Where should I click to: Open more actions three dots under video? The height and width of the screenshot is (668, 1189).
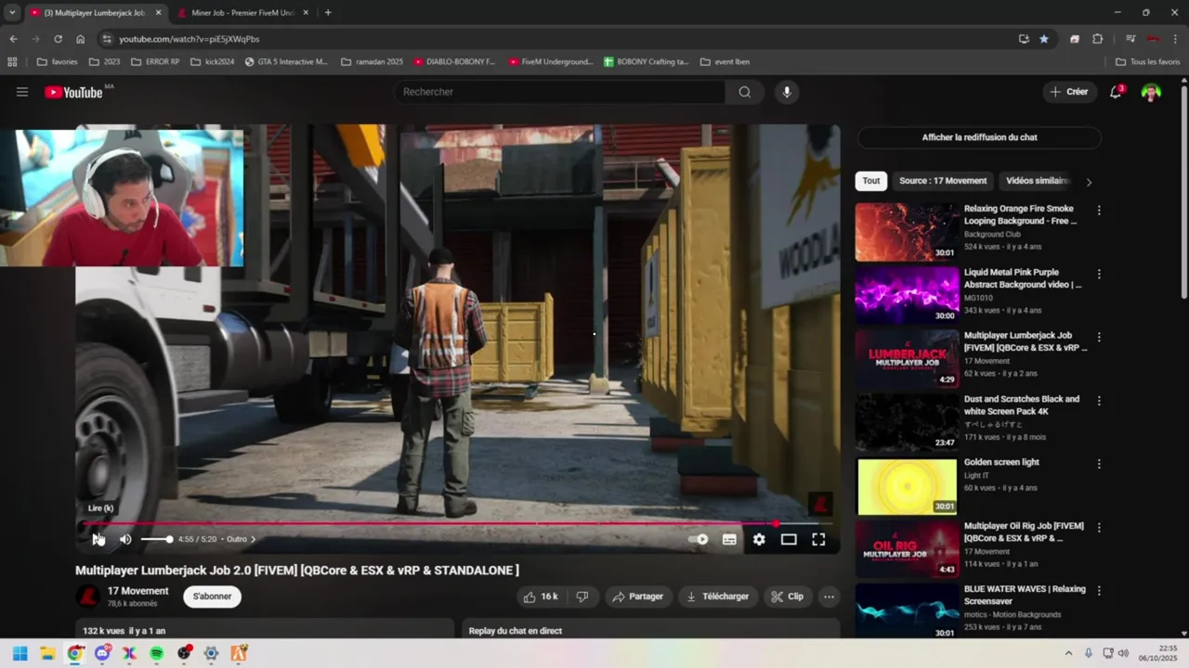click(x=829, y=597)
